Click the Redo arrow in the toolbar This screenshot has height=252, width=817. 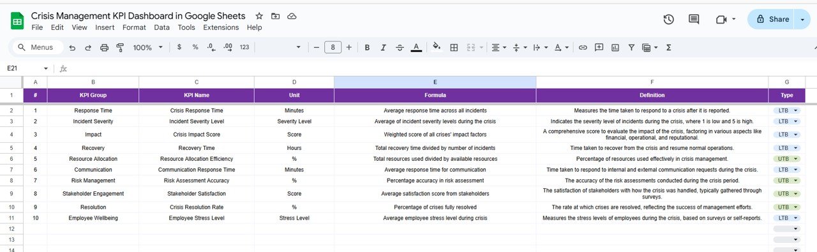pyautogui.click(x=88, y=47)
